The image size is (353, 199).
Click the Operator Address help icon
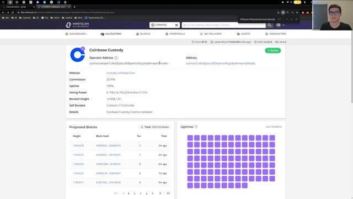point(116,58)
